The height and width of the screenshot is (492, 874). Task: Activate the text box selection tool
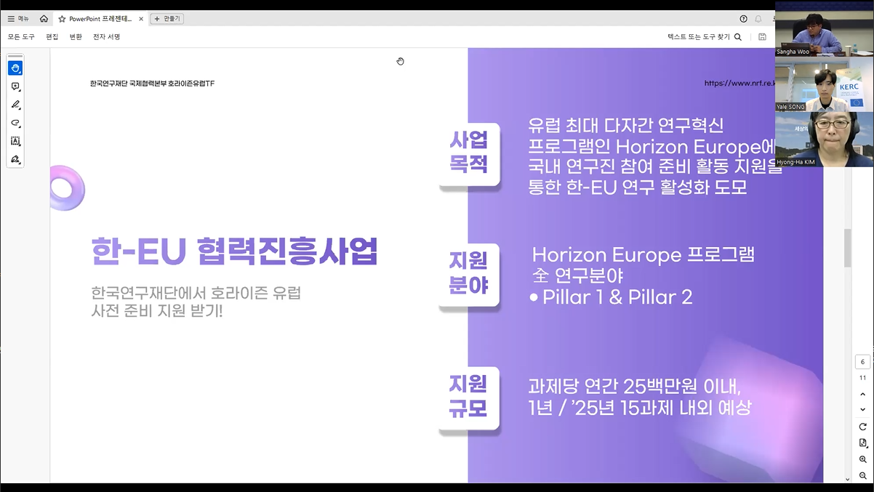pos(15,141)
